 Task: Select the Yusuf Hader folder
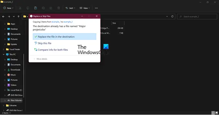[x=14, y=49]
